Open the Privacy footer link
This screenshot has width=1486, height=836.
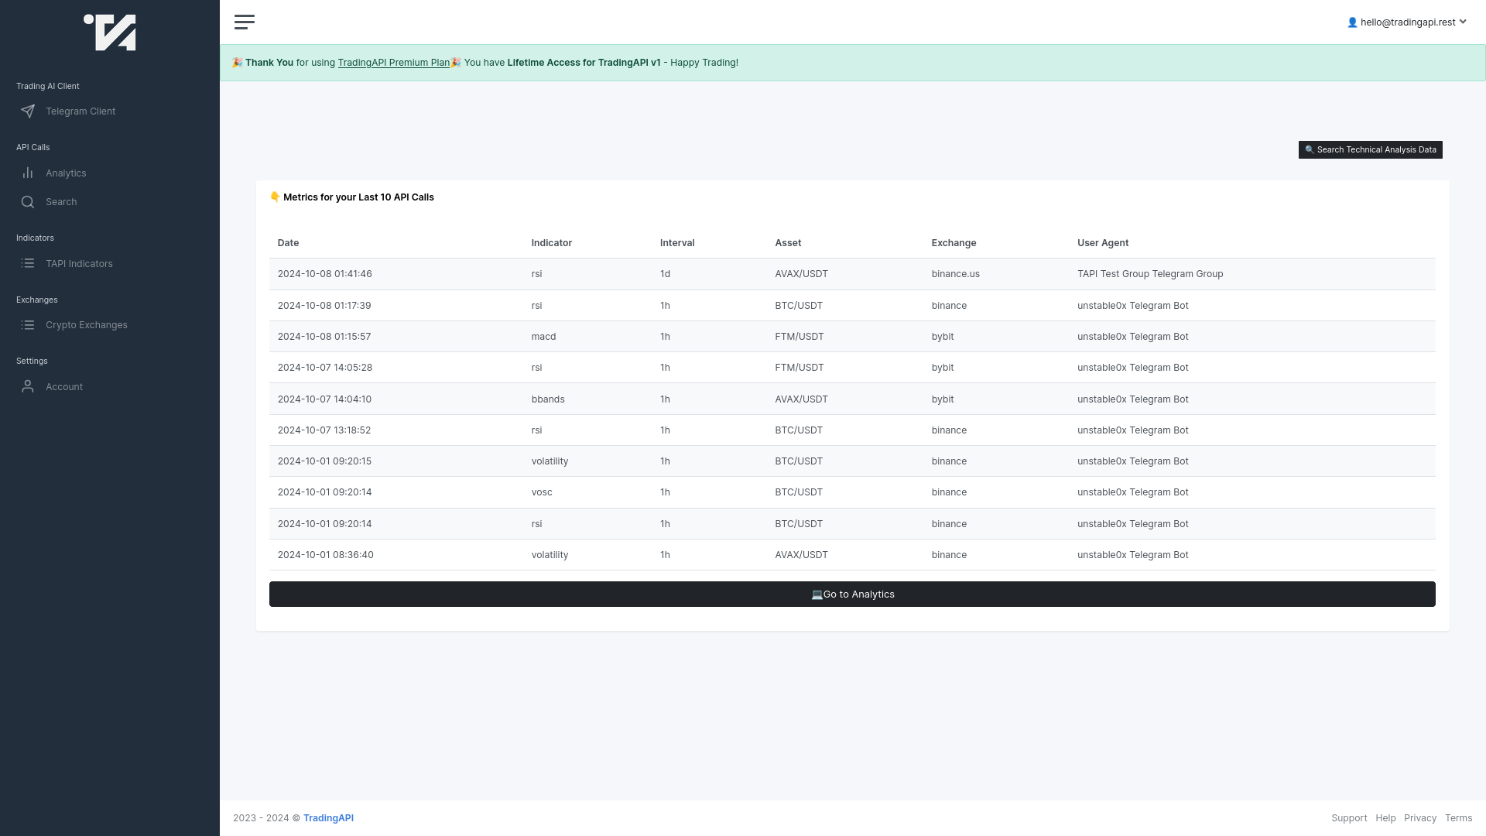[1419, 818]
